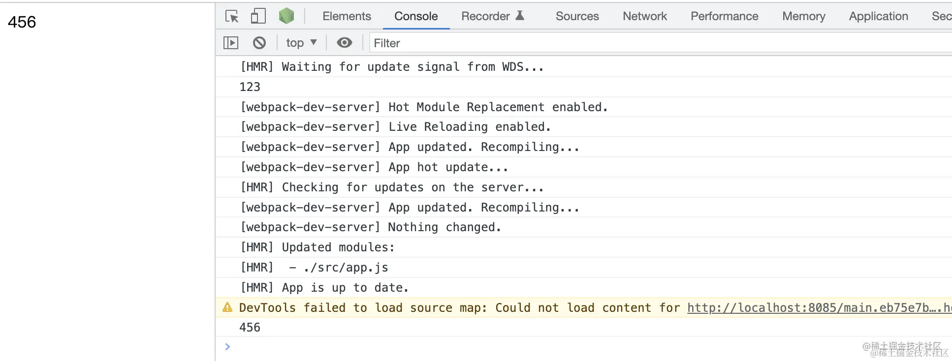Open the Application tab
Viewport: 952px width, 361px height.
(x=879, y=16)
